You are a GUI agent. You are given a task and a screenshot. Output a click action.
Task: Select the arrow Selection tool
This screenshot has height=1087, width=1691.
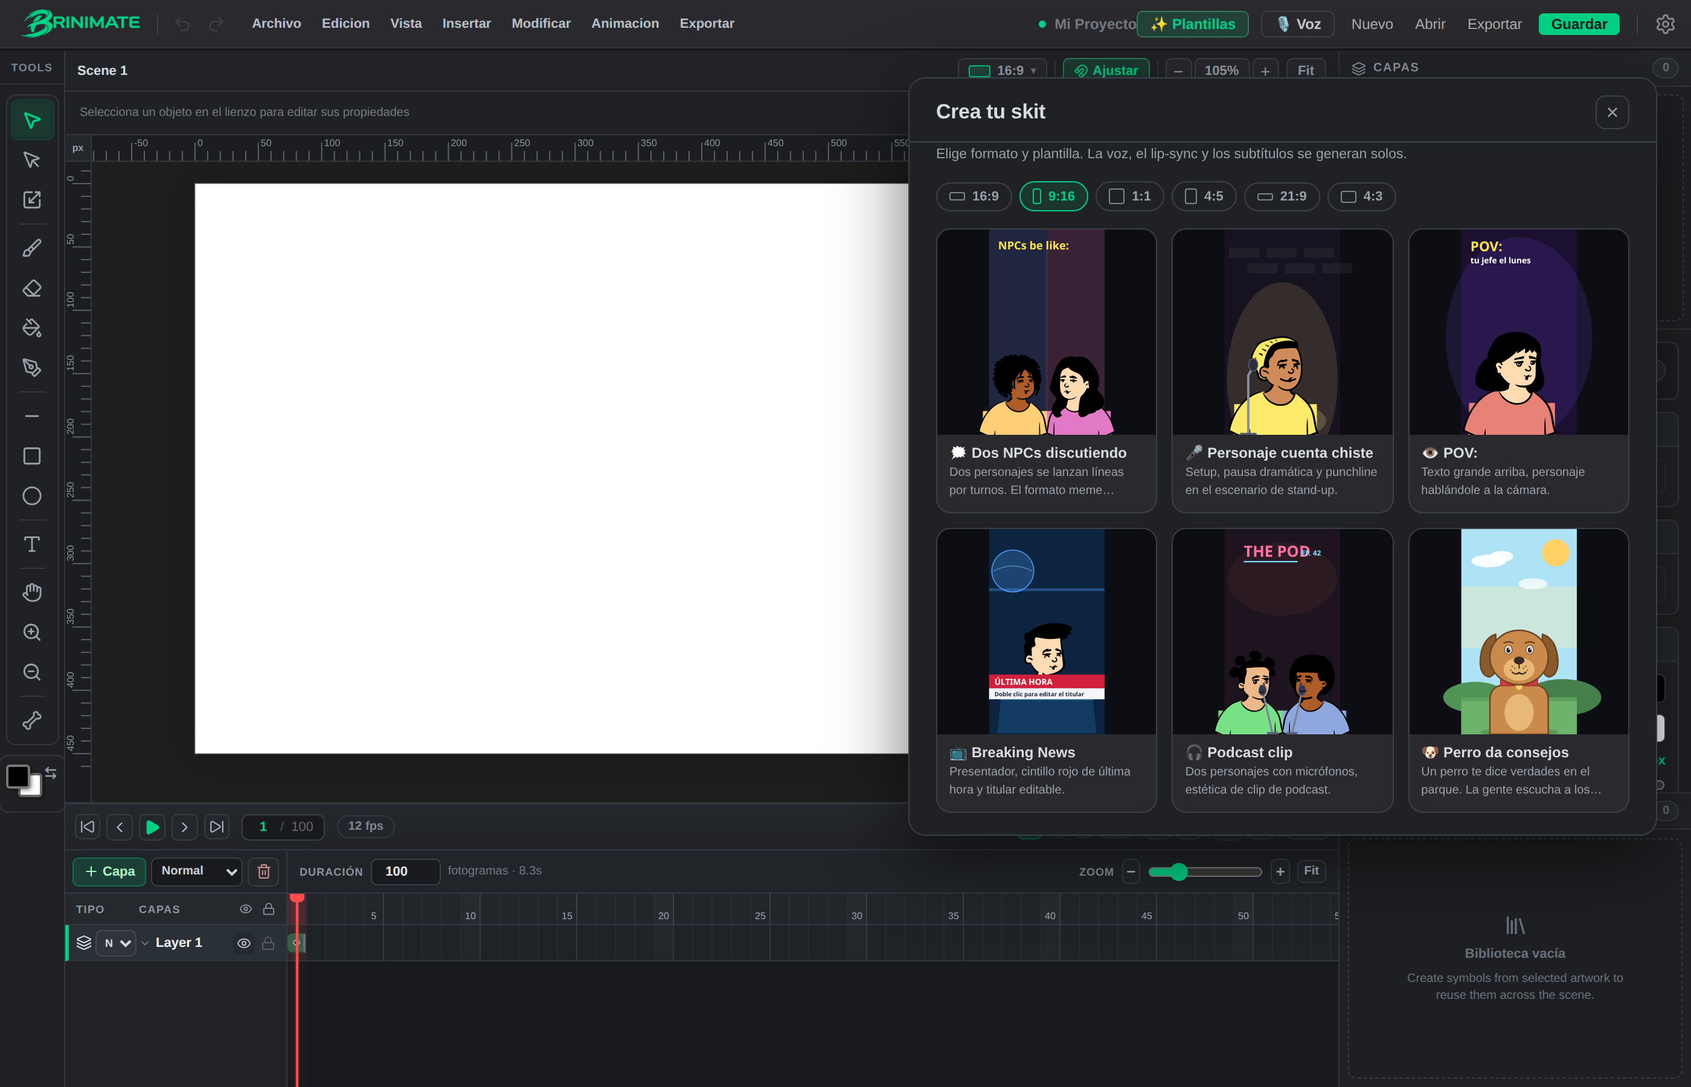(32, 120)
